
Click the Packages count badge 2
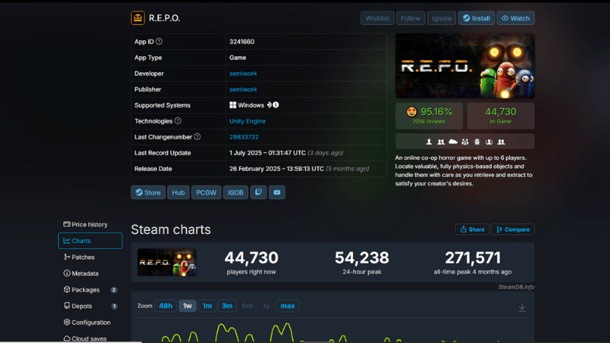tap(114, 290)
